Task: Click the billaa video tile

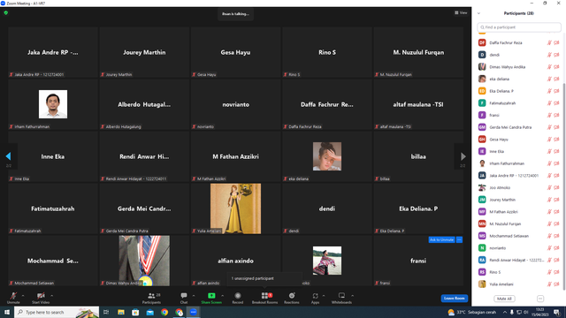Action: tap(418, 156)
